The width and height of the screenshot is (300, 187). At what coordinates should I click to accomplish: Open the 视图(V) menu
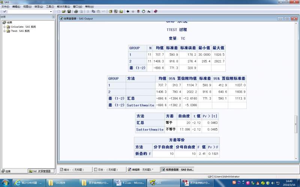tap(27, 6)
